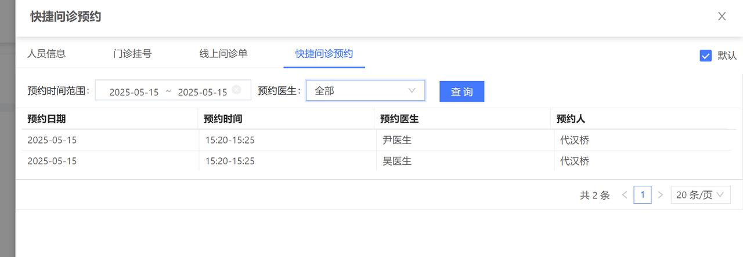Screen dimensions: 743x257
Task: Switch to the 人员信息 tab
Action: click(x=46, y=54)
